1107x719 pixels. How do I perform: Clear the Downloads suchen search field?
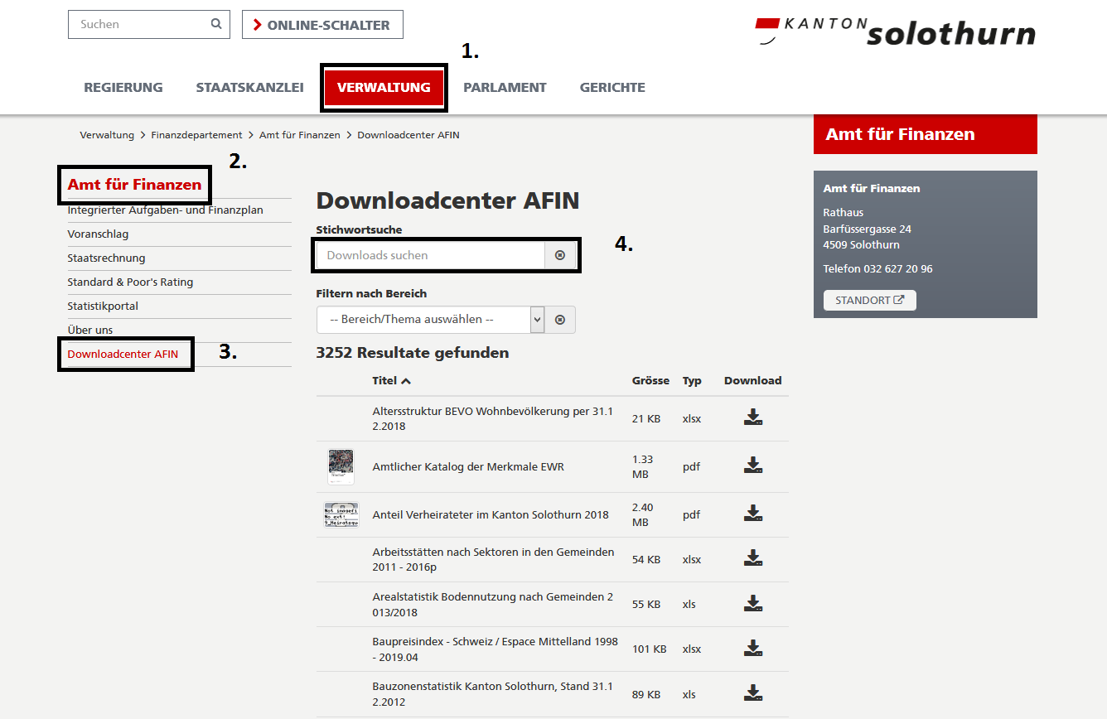(x=560, y=254)
